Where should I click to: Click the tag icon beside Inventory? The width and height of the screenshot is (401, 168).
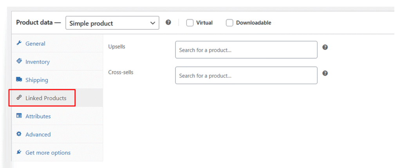click(x=19, y=61)
